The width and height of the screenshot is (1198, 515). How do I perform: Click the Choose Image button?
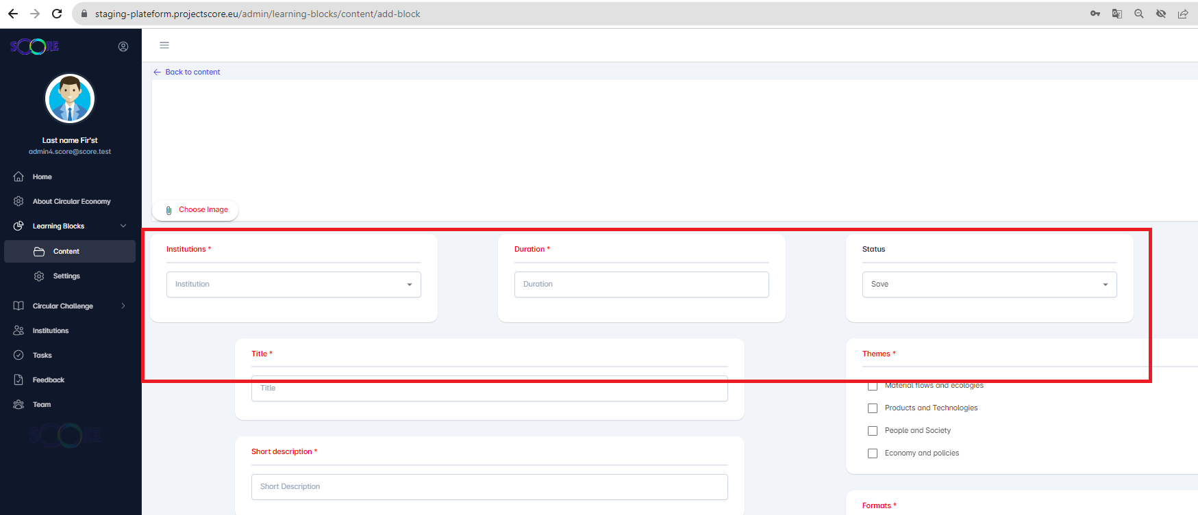point(196,210)
